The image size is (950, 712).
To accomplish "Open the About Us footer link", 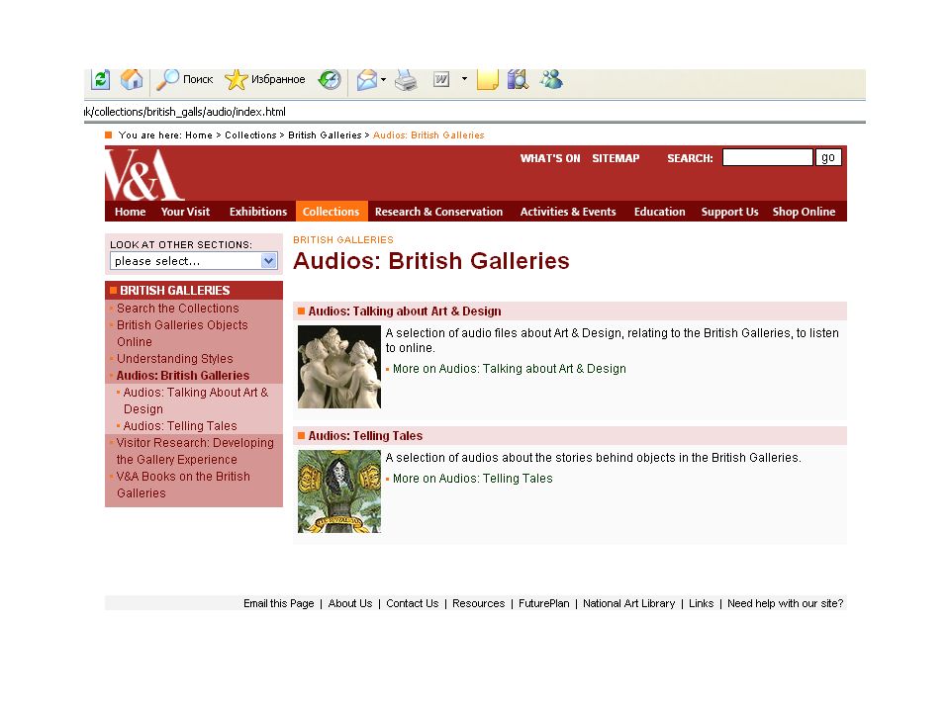I will (x=350, y=603).
